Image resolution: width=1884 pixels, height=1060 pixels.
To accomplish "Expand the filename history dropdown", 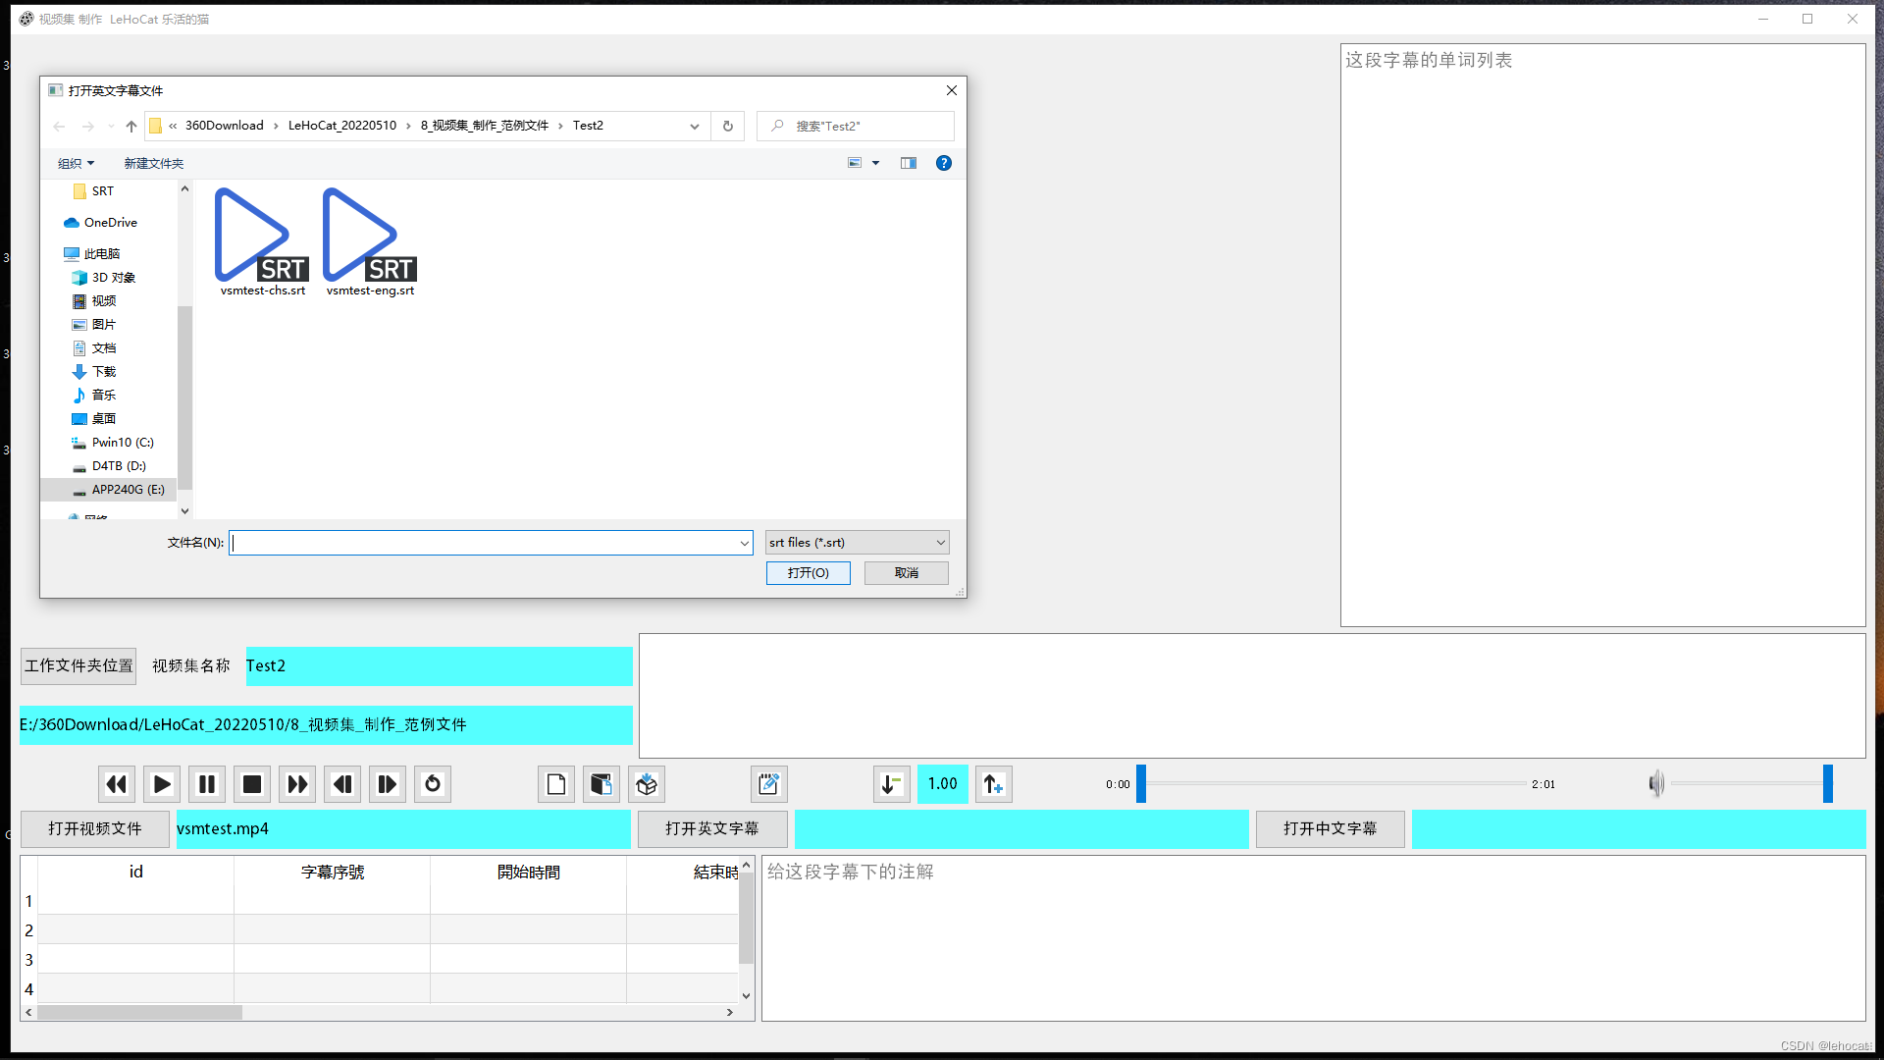I will click(x=744, y=543).
